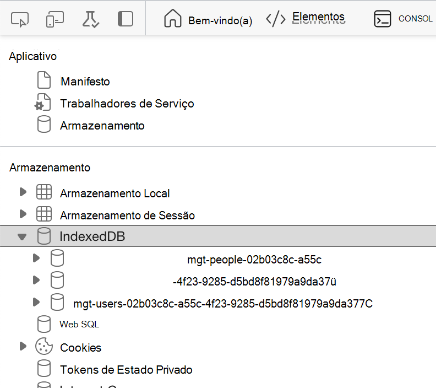
Task: Expand mgt-people-02b03c8c-a55c database
Action: (x=36, y=258)
